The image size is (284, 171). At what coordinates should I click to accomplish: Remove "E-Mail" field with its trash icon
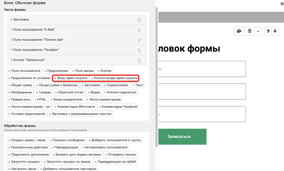140,30
